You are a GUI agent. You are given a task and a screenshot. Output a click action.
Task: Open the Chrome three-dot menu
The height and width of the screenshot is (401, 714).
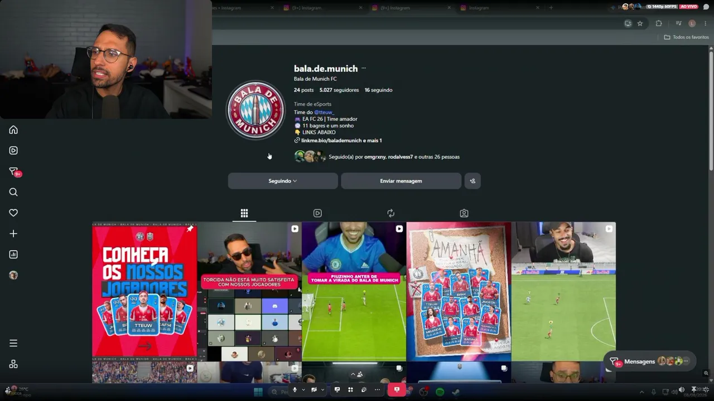(x=706, y=23)
